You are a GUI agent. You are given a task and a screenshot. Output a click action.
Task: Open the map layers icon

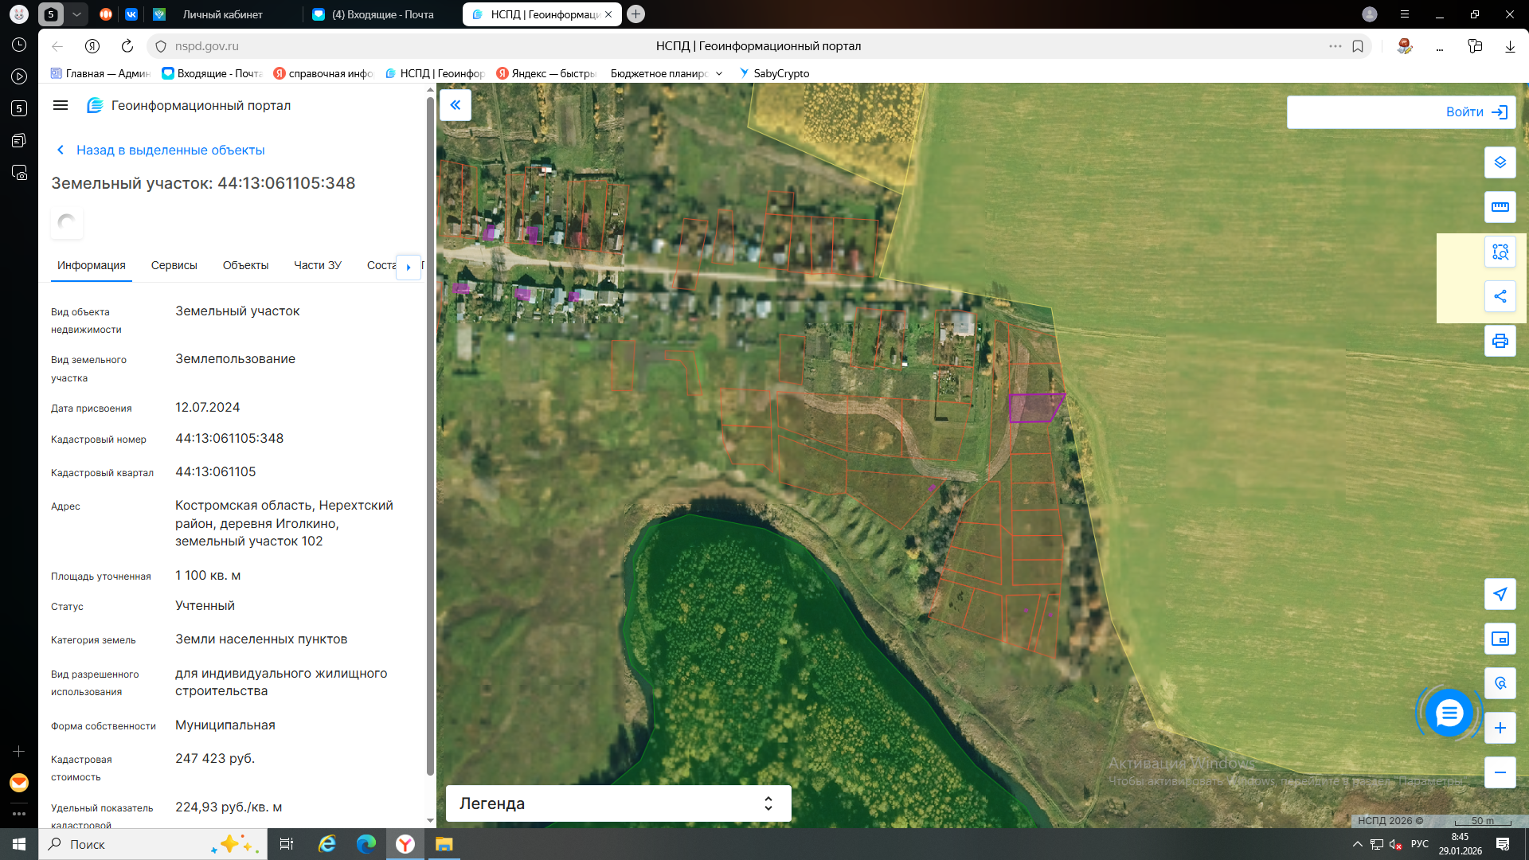click(x=1500, y=162)
